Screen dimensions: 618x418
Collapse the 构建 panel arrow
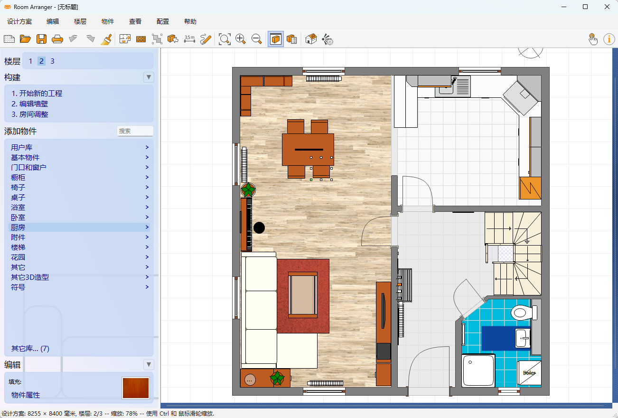(x=149, y=77)
